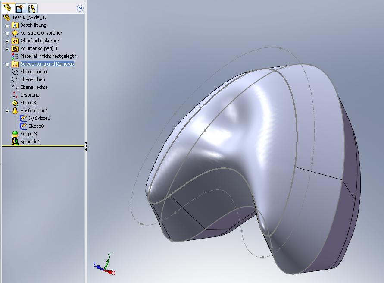Click the Ebene oben plane icon

pyautogui.click(x=15, y=79)
